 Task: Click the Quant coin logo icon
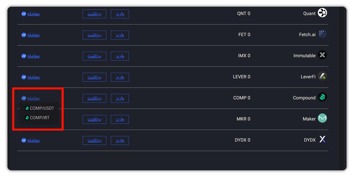(x=322, y=13)
